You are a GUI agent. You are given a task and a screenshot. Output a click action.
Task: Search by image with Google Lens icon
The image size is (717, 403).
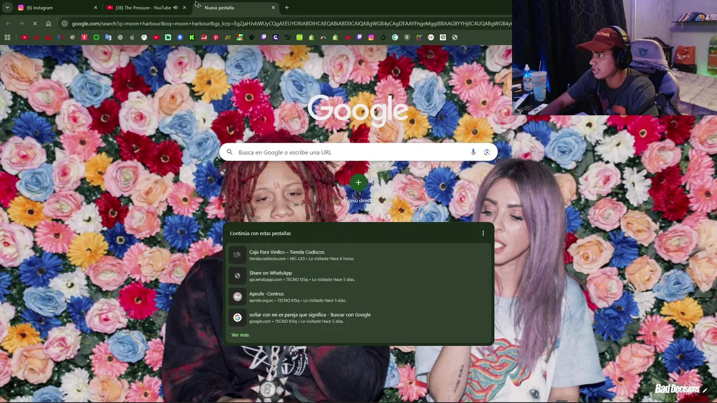(x=487, y=152)
